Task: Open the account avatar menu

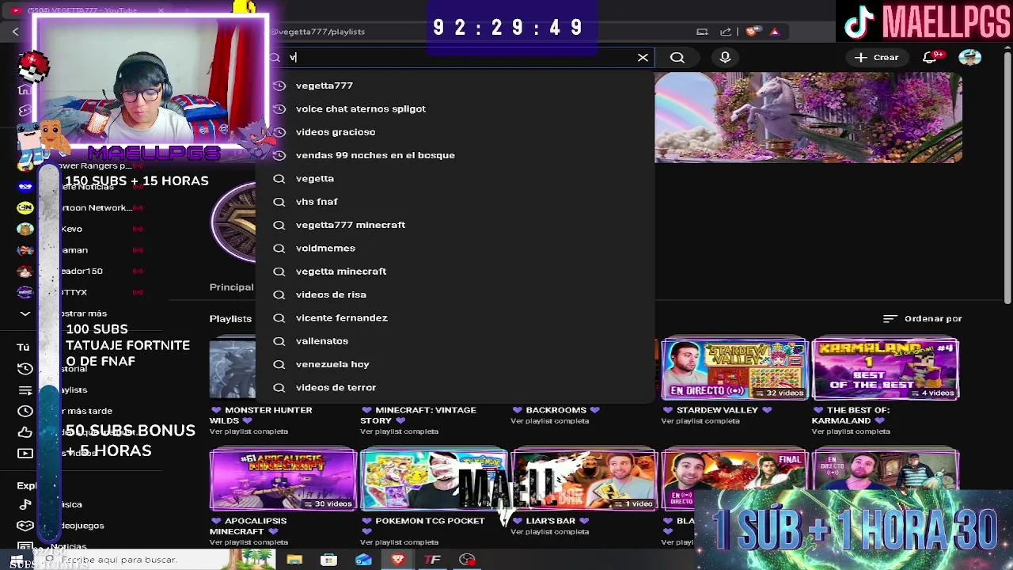Action: tap(969, 57)
